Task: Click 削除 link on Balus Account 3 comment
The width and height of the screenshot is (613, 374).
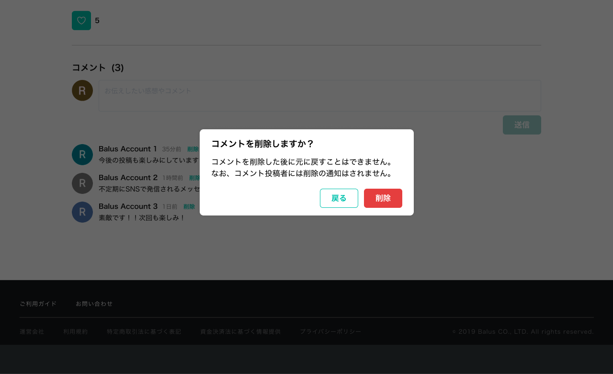Action: click(189, 207)
